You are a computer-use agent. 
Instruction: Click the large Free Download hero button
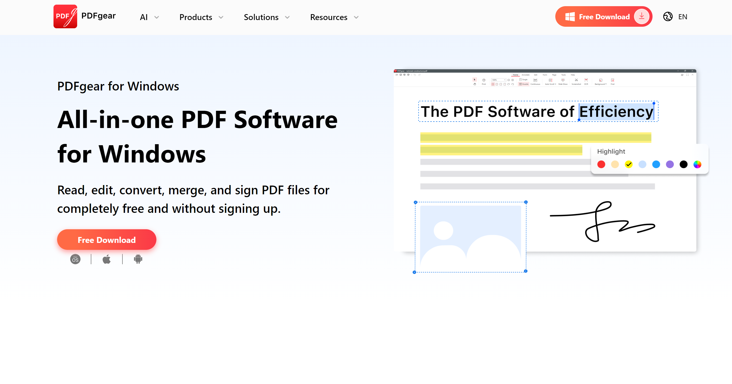pos(106,240)
